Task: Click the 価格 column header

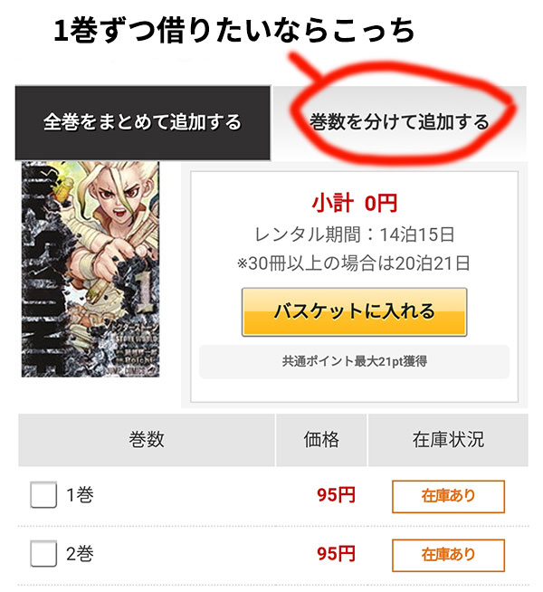Action: [x=321, y=440]
